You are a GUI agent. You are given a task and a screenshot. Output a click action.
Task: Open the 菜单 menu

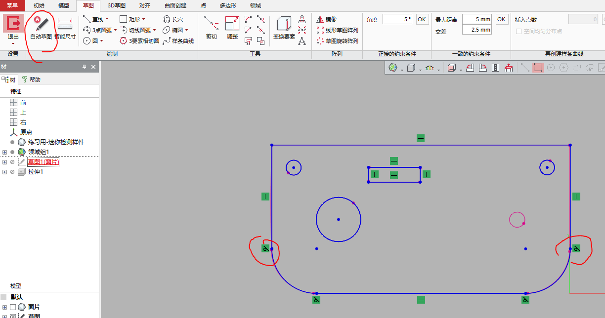(12, 5)
